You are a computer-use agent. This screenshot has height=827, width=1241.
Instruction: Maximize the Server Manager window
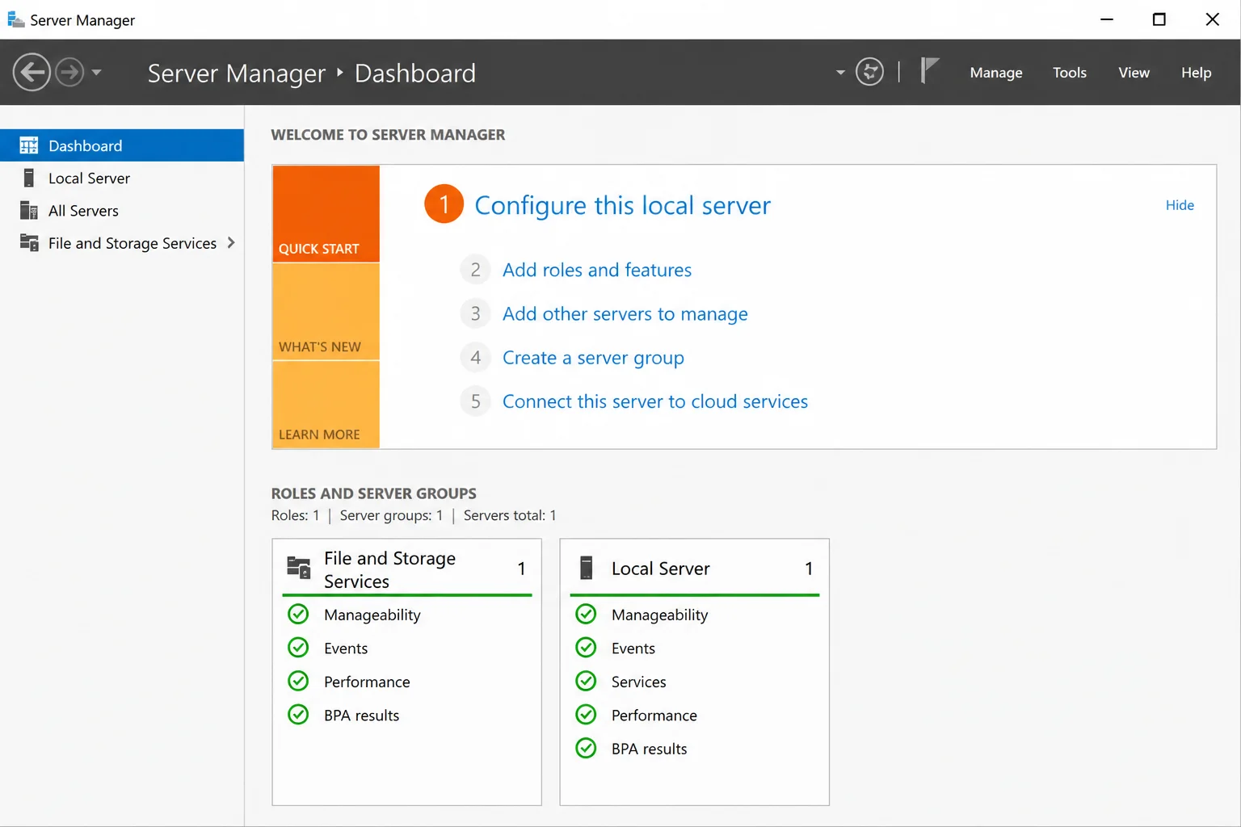[1159, 19]
